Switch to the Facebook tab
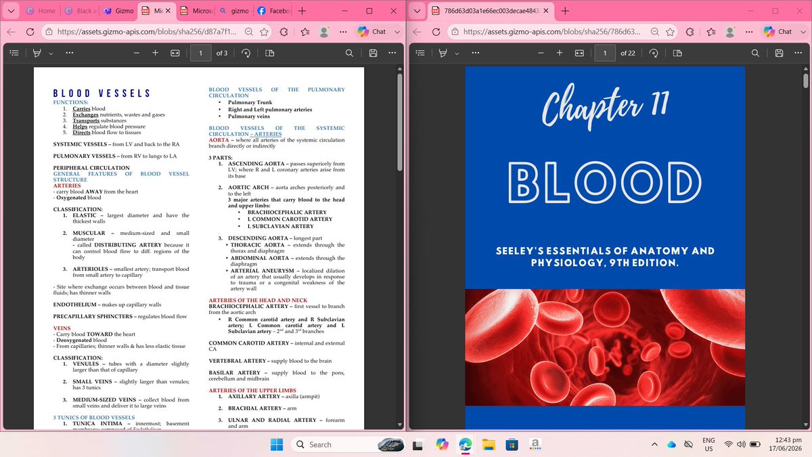The image size is (812, 457). pyautogui.click(x=273, y=11)
